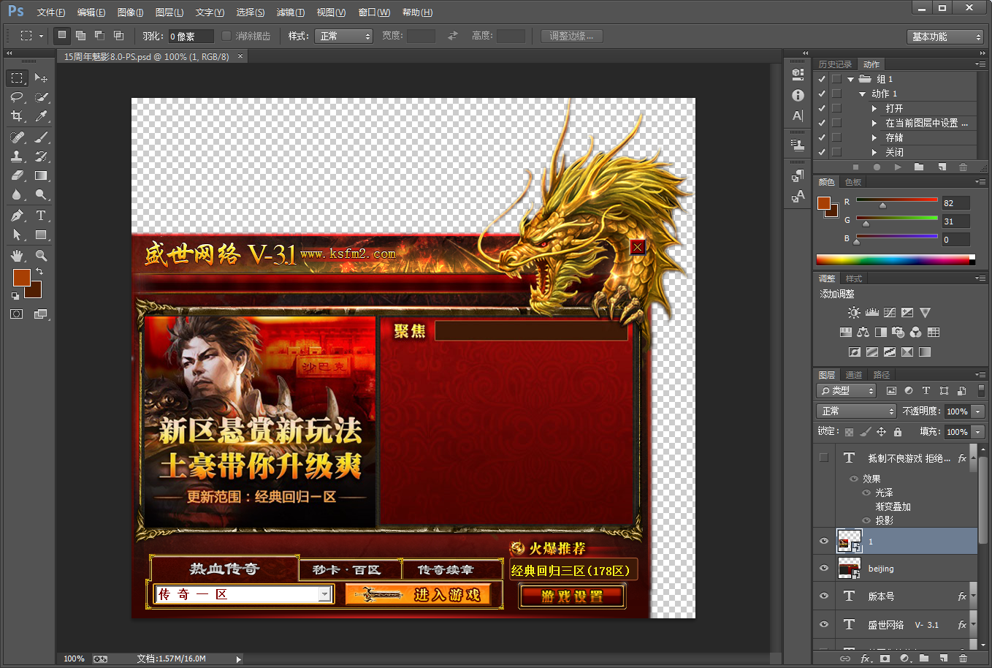
Task: Select the 在当前图层中设置 action step
Action: click(927, 123)
